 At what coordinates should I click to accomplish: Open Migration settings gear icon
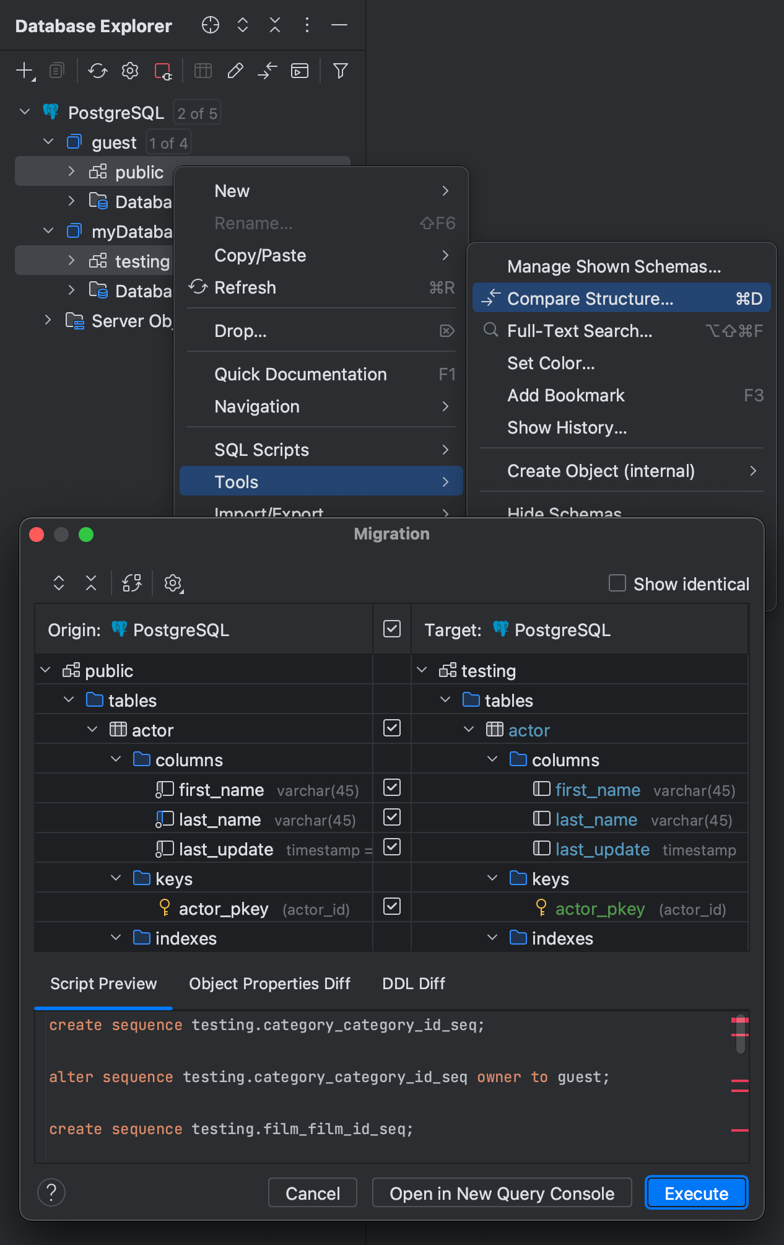(173, 583)
